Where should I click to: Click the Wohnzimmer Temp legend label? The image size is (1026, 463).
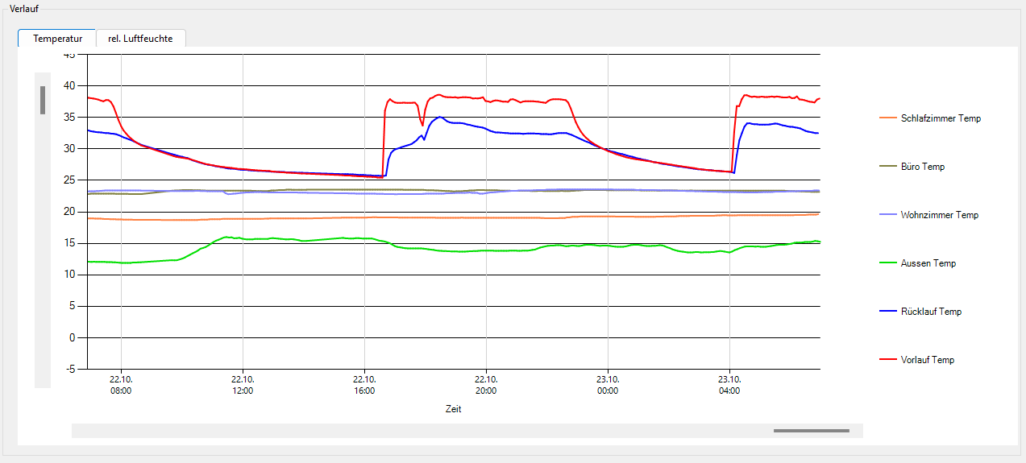tap(940, 215)
